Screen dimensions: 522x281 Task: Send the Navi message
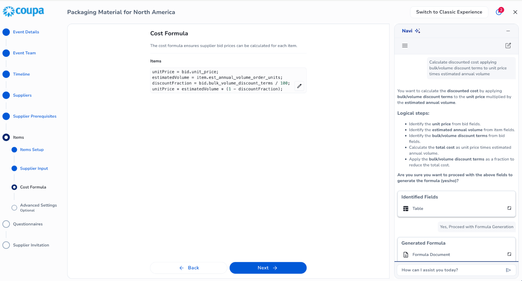tap(508, 270)
